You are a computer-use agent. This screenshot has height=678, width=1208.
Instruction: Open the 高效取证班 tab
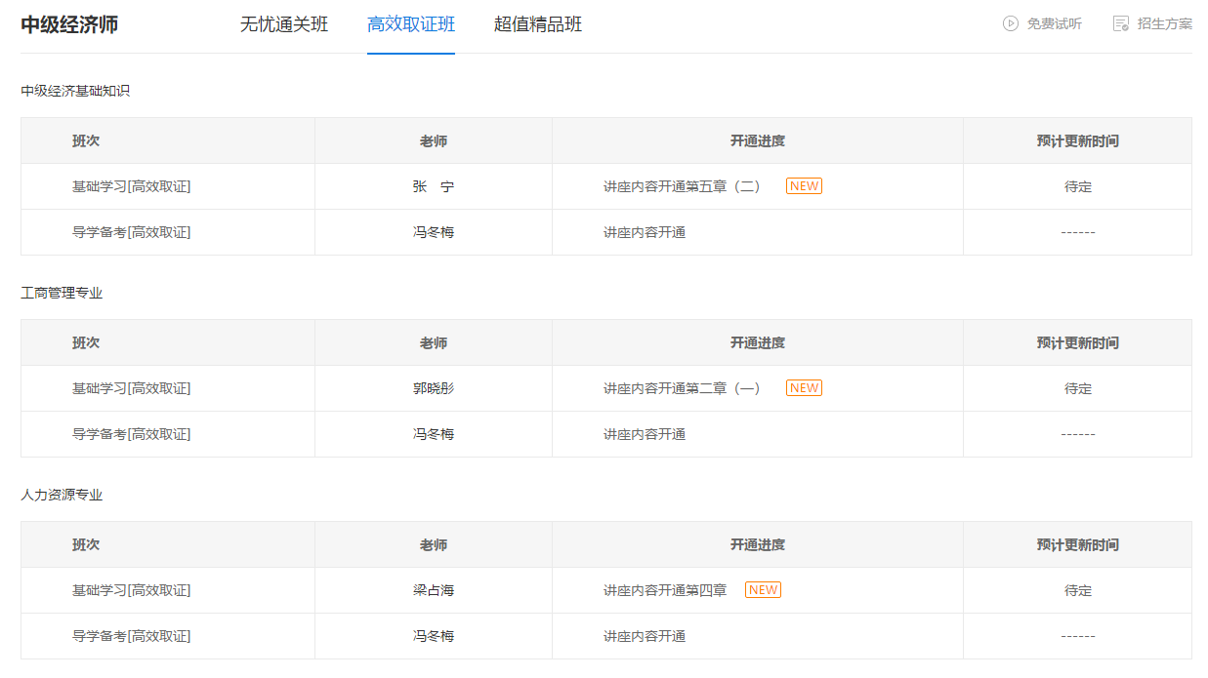pos(411,23)
